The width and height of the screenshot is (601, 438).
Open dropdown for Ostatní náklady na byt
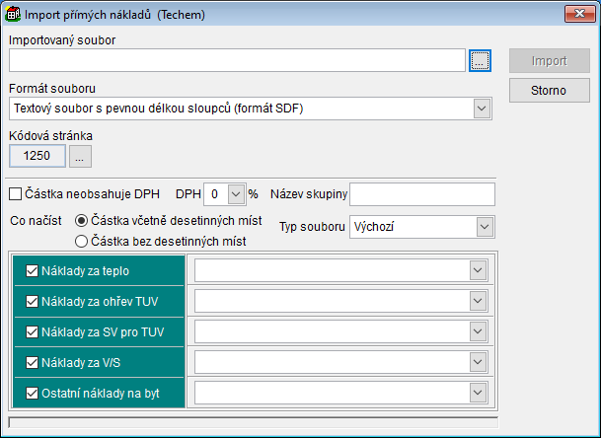478,395
